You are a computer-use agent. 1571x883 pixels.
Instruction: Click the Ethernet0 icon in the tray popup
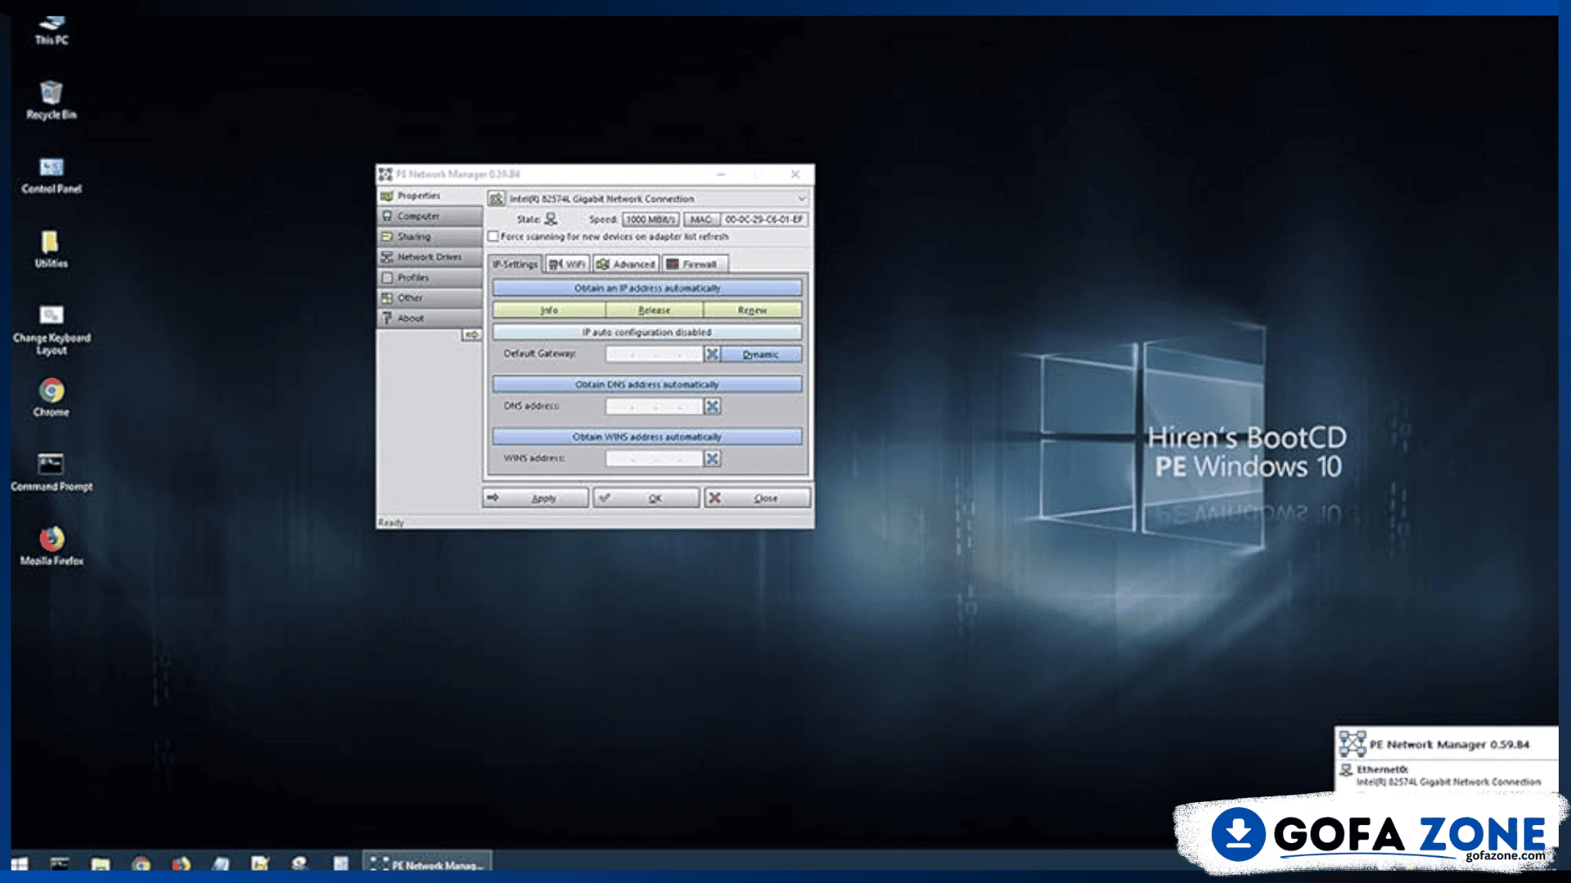1346,770
